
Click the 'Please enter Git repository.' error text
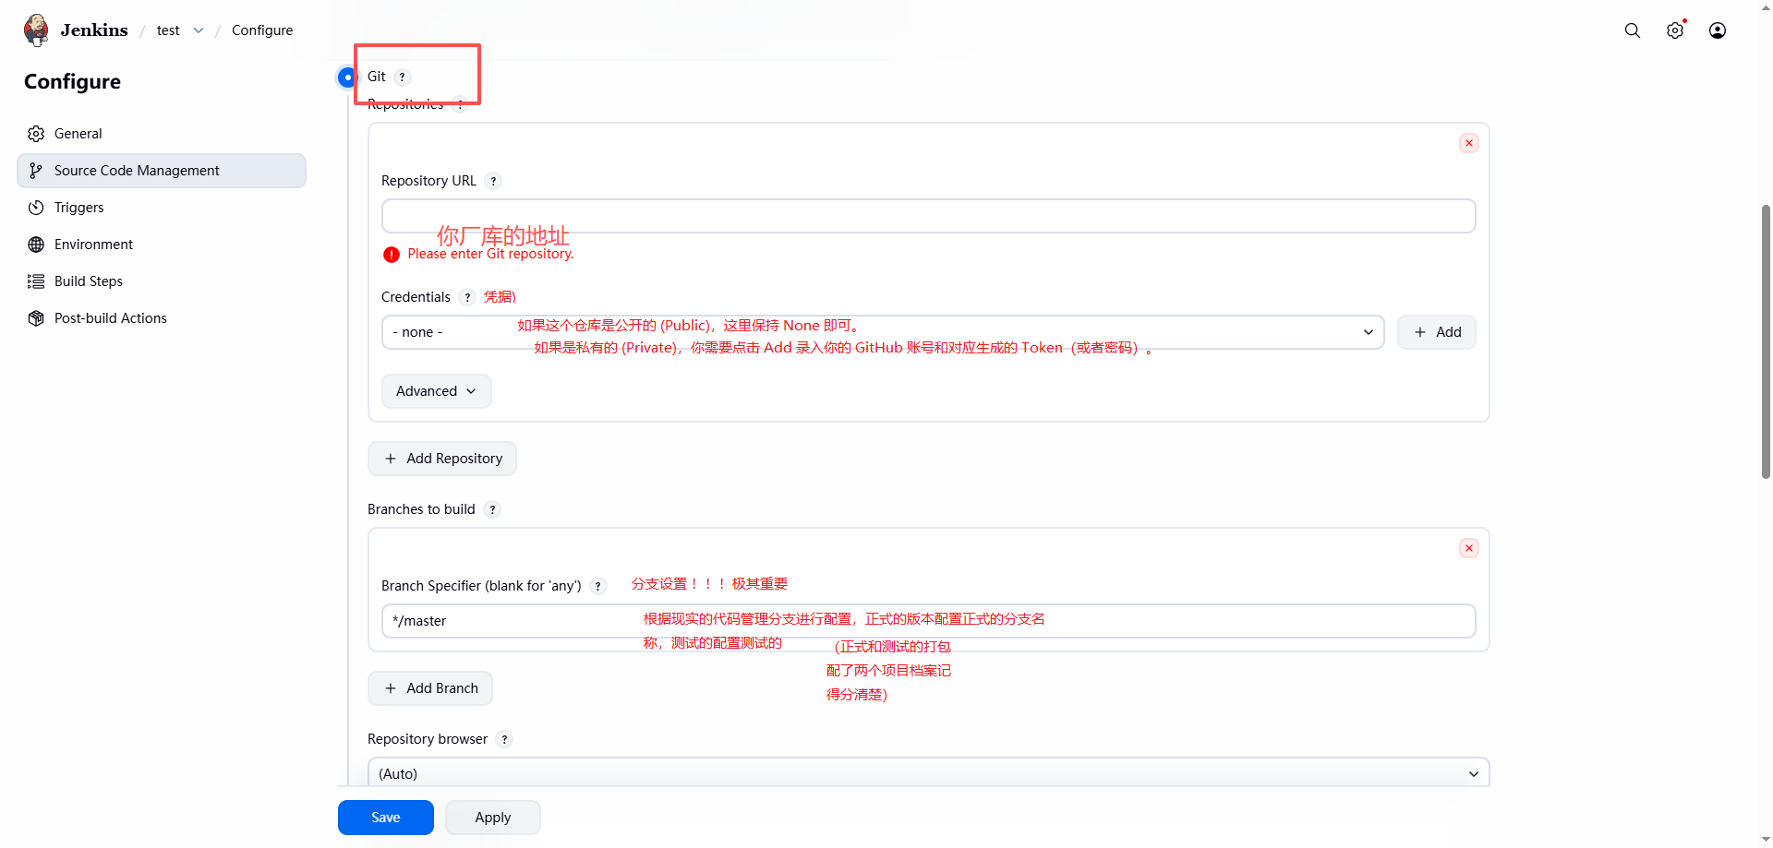tap(490, 254)
